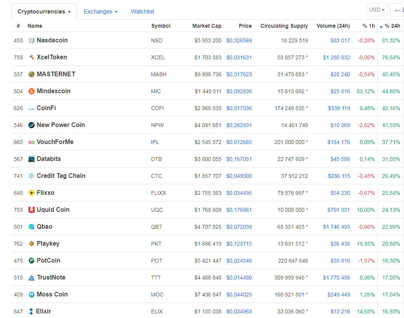This screenshot has height=318, width=404.
Task: Open the VouchForMe coin page
Action: click(55, 142)
